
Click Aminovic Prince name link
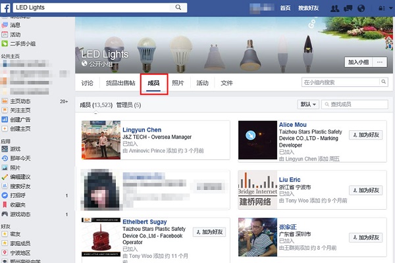pos(147,151)
